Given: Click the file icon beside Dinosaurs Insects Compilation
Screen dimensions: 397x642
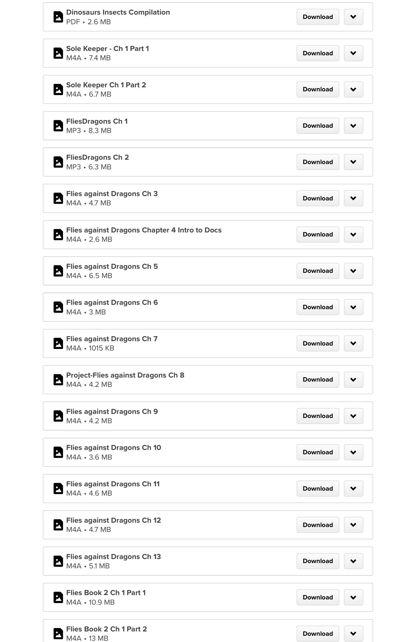Looking at the screenshot, I should coord(58,17).
